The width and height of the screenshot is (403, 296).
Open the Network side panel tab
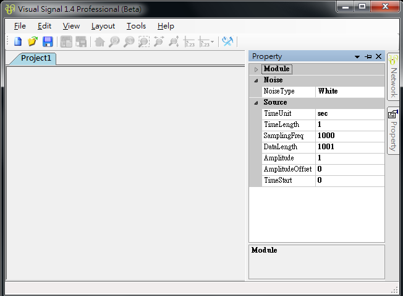click(393, 76)
